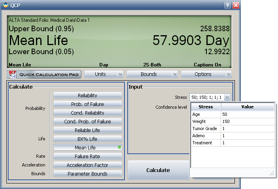The width and height of the screenshot is (278, 189).
Task: Select Prob. of Failure calculation
Action: [88, 104]
